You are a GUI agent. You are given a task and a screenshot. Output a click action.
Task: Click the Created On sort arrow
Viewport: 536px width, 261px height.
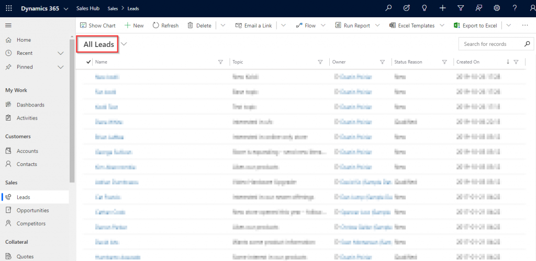(508, 62)
